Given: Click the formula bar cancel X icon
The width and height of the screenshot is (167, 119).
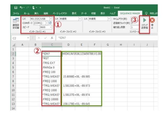Looking at the screenshot, I should tap(39, 38).
